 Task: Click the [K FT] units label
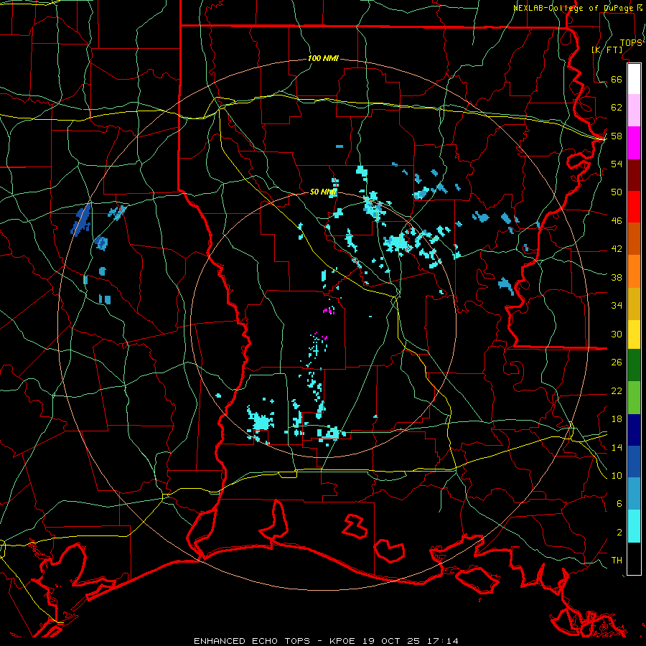[x=607, y=50]
